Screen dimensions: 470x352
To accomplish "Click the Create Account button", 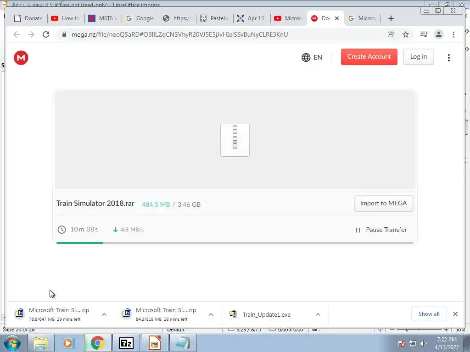I will pos(369,56).
